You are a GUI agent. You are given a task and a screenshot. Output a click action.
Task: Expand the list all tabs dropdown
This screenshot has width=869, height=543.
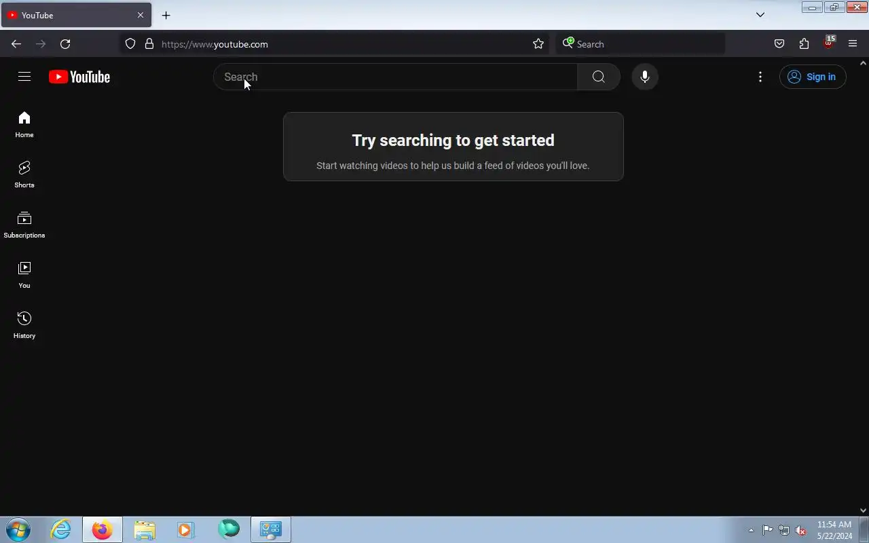click(x=760, y=15)
